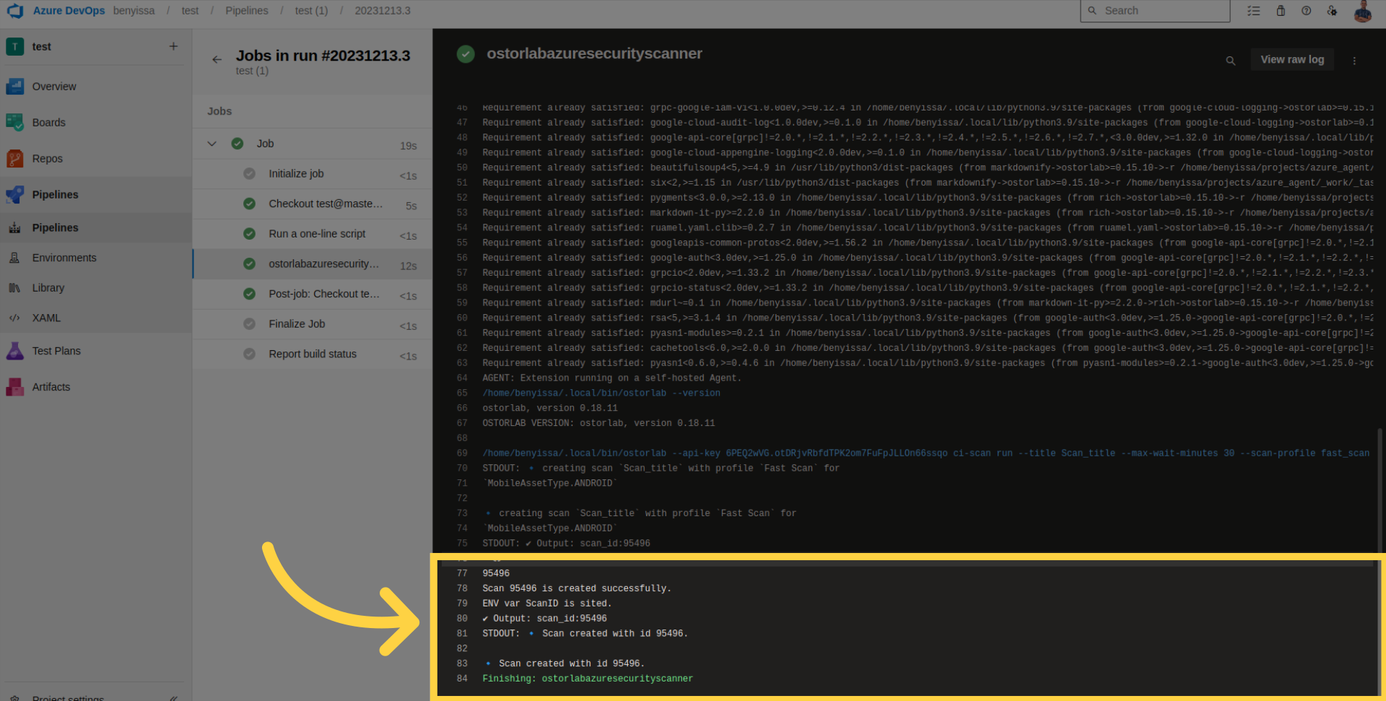Open the help question mark icon
Image resolution: width=1386 pixels, height=701 pixels.
1306,11
